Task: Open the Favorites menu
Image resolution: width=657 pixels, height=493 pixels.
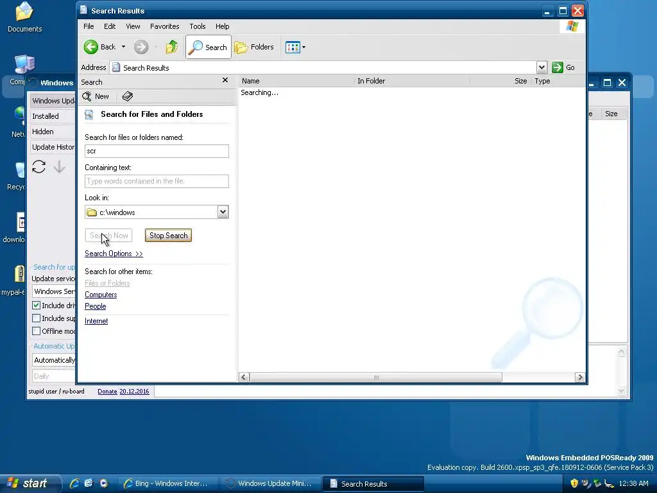Action: coord(165,26)
